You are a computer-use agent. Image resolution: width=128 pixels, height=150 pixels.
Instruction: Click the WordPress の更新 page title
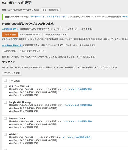(x=17, y=3)
